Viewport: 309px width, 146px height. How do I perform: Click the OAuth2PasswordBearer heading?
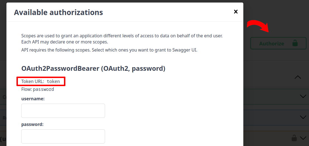point(93,69)
